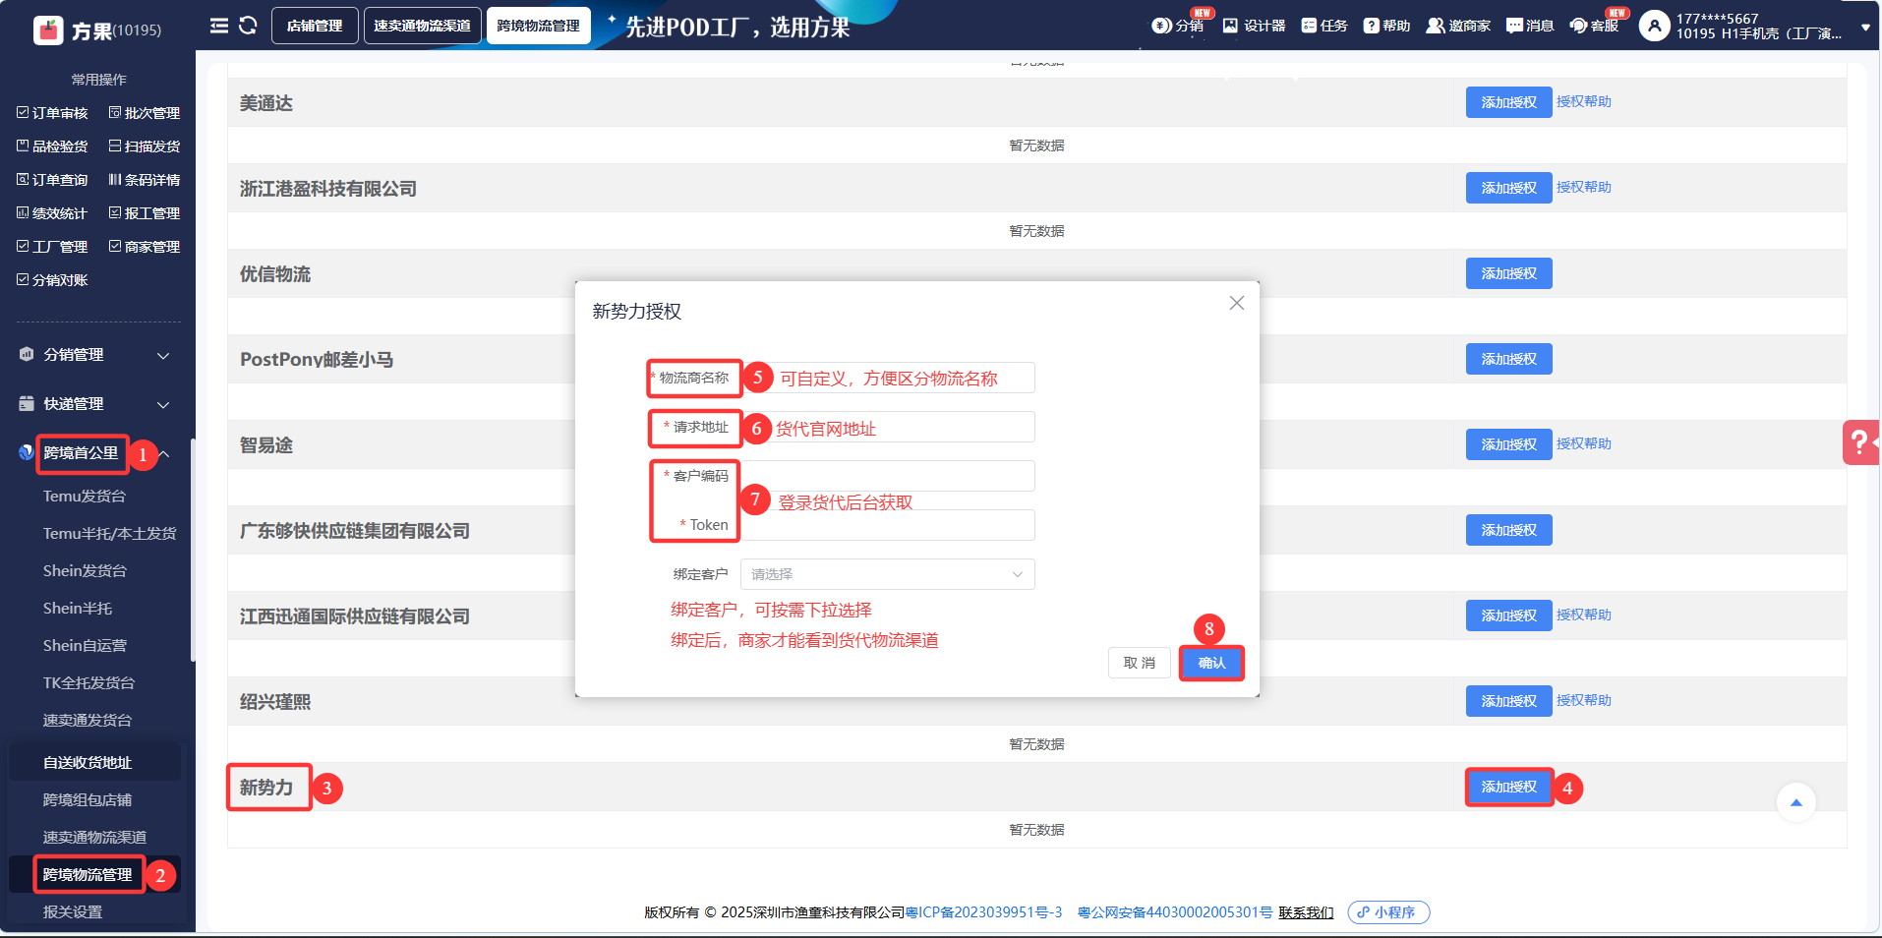
Task: Open the 品检验货 shortcut
Action: coord(53,147)
